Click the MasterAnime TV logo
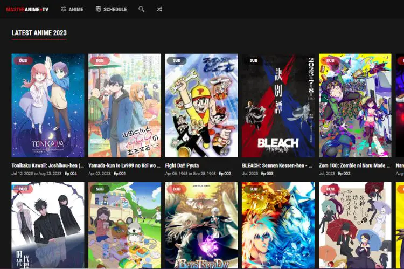 click(x=27, y=9)
